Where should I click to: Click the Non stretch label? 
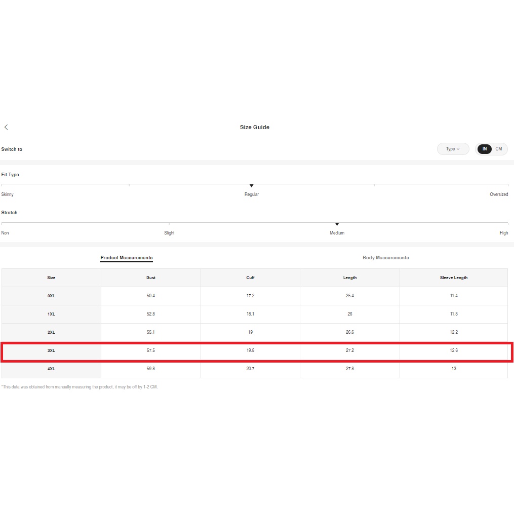coord(5,233)
